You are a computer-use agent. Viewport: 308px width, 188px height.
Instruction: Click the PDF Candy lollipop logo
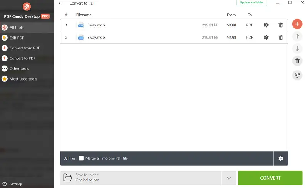pyautogui.click(x=27, y=7)
